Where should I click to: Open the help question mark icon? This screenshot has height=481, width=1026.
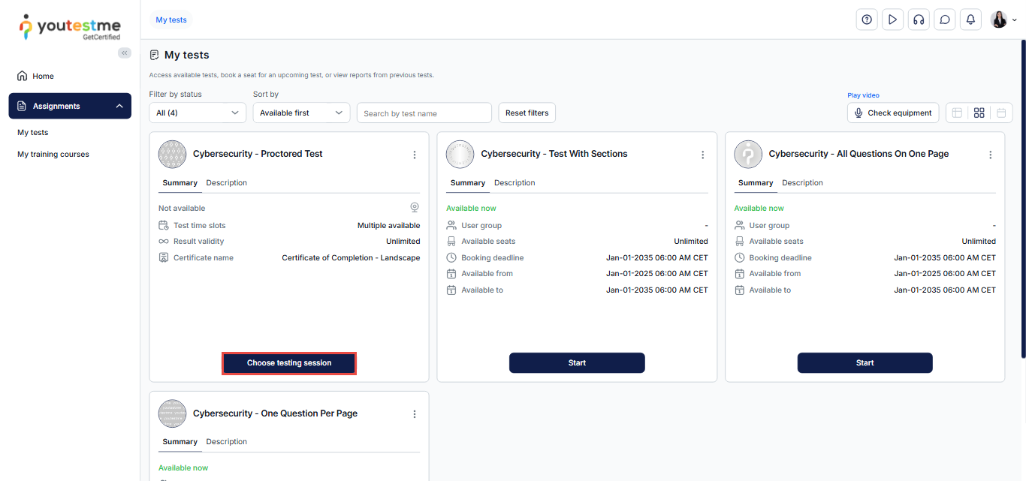coord(867,20)
